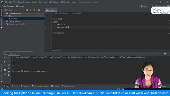Open the DB Navigator menu
The width and height of the screenshot is (170, 96).
coord(66,2)
